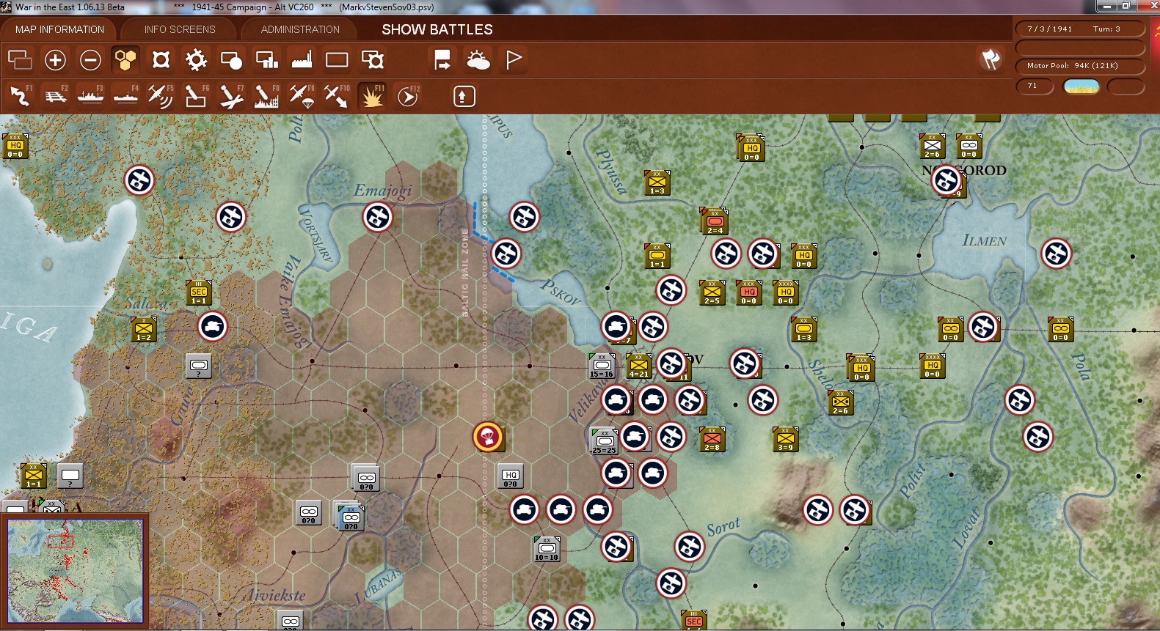
Task: Click the rectangle-with-fort-symbol icon
Action: (372, 59)
